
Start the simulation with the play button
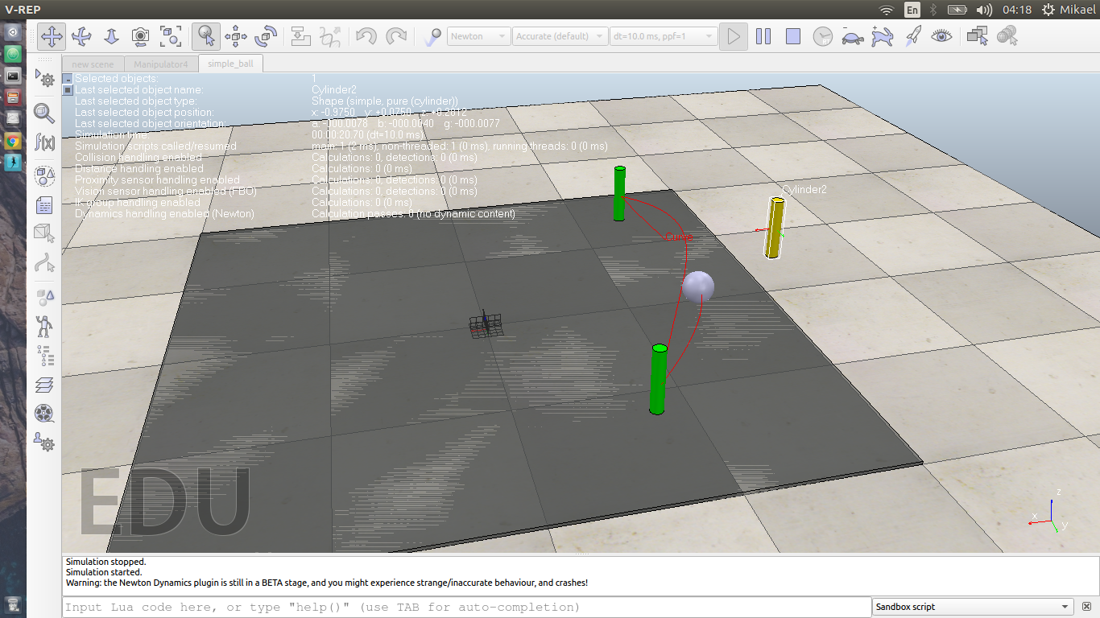click(734, 35)
